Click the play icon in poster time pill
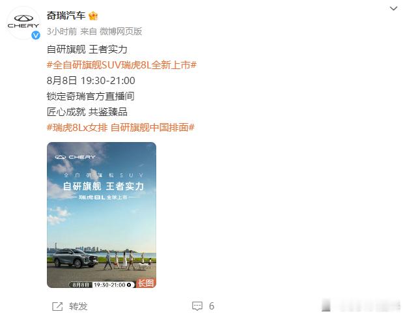The width and height of the screenshot is (405, 316). pos(129,285)
